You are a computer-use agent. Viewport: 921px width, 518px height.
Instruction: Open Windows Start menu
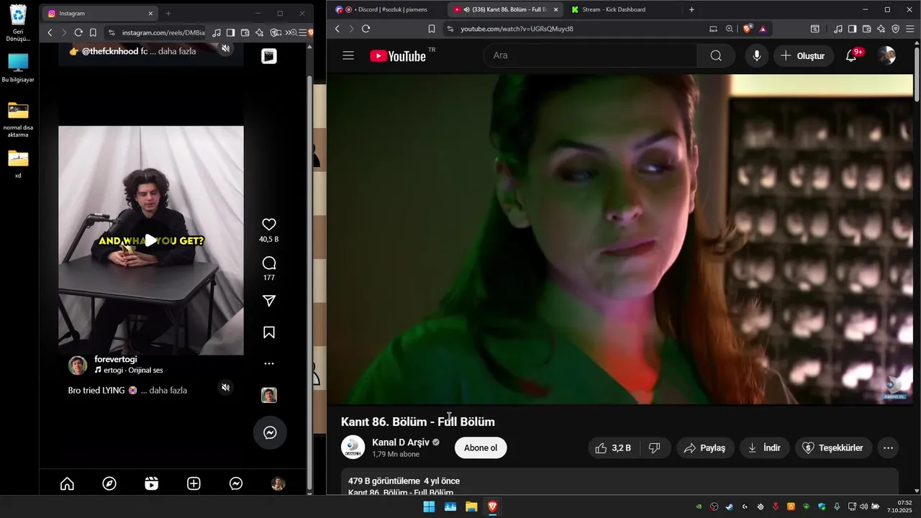(429, 506)
